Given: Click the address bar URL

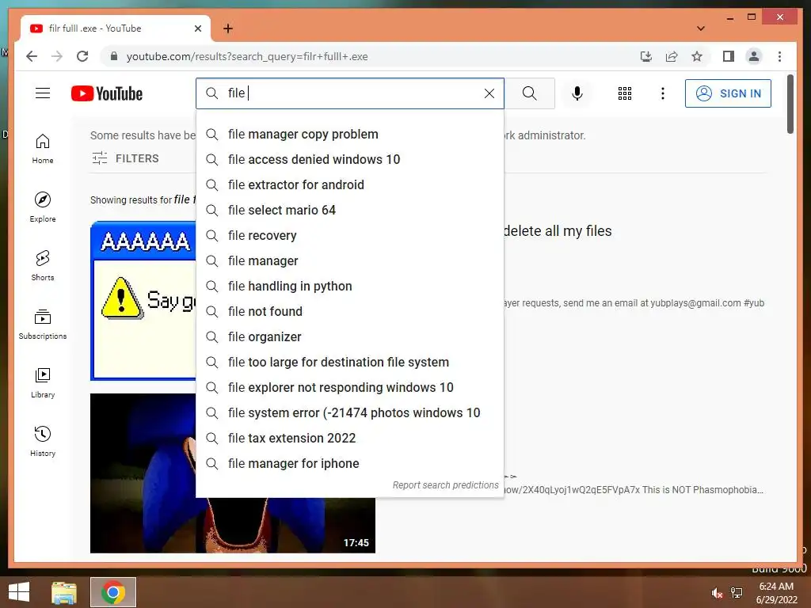Looking at the screenshot, I should click(247, 56).
